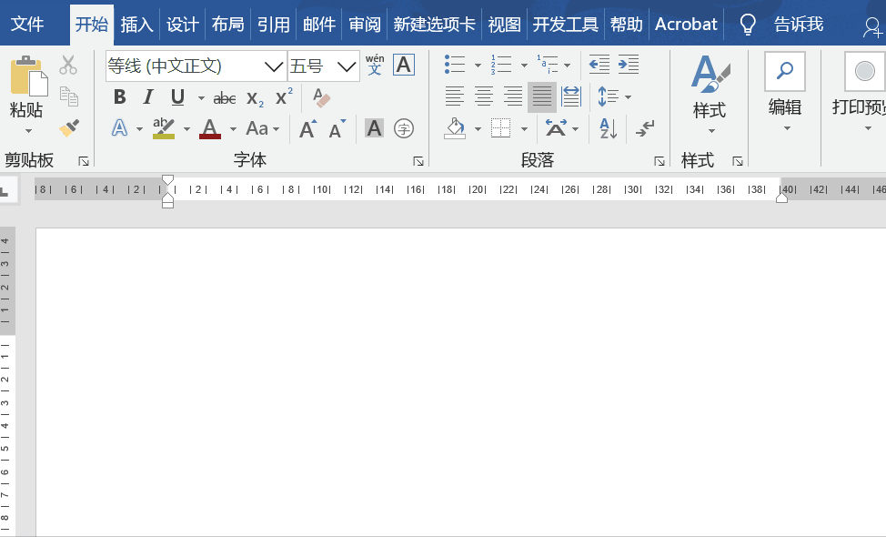The width and height of the screenshot is (886, 537).
Task: Open the 剪贴板 pane launcher
Action: coord(84,162)
